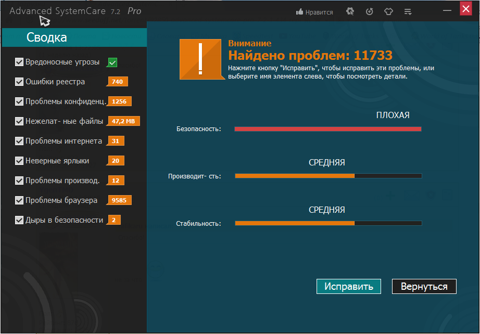The width and height of the screenshot is (480, 334).
Task: Click the 9585 badge for browser problems
Action: pyautogui.click(x=119, y=200)
